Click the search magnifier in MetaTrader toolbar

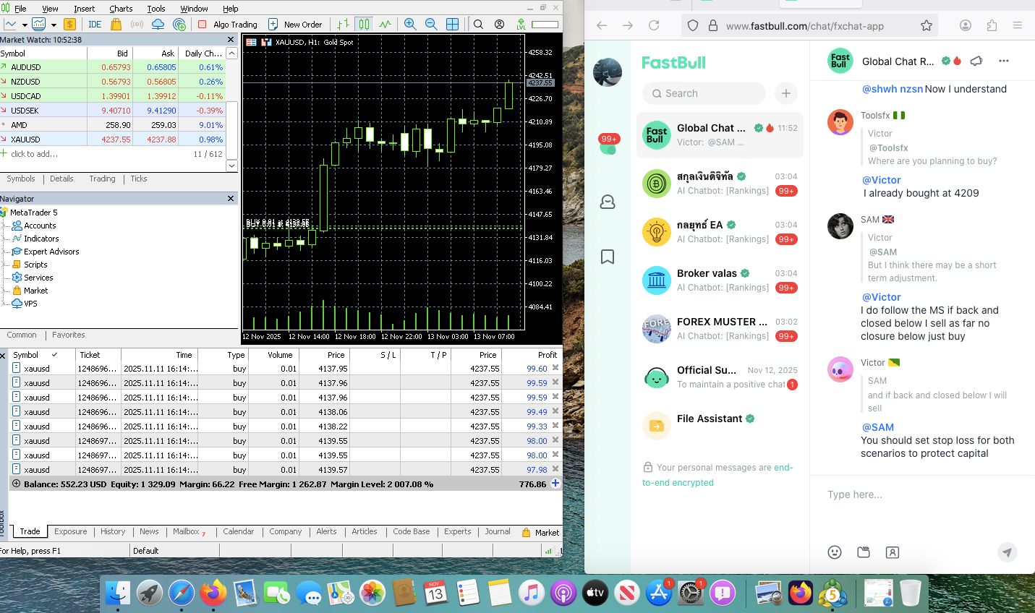point(478,24)
